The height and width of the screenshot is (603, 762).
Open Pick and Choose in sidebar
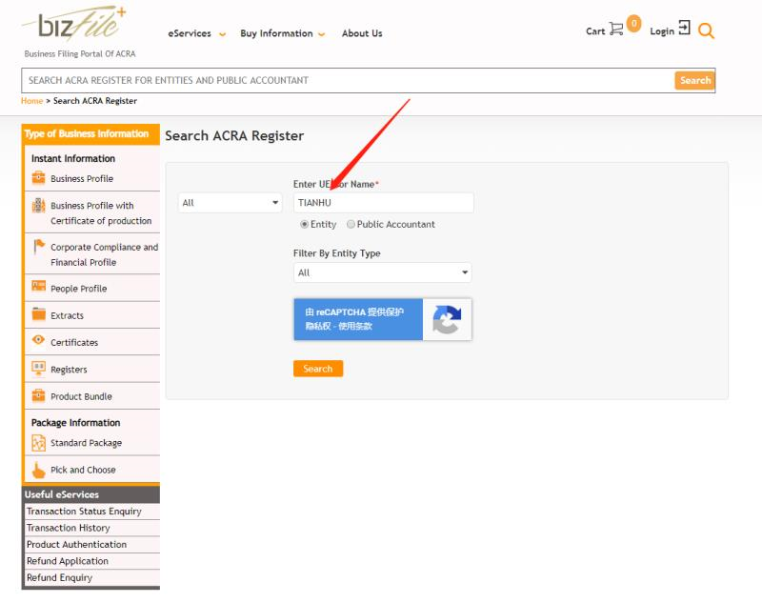[x=83, y=470]
